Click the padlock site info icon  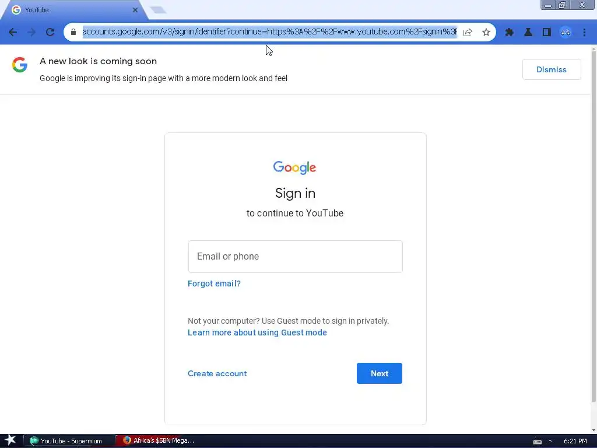[x=73, y=32]
